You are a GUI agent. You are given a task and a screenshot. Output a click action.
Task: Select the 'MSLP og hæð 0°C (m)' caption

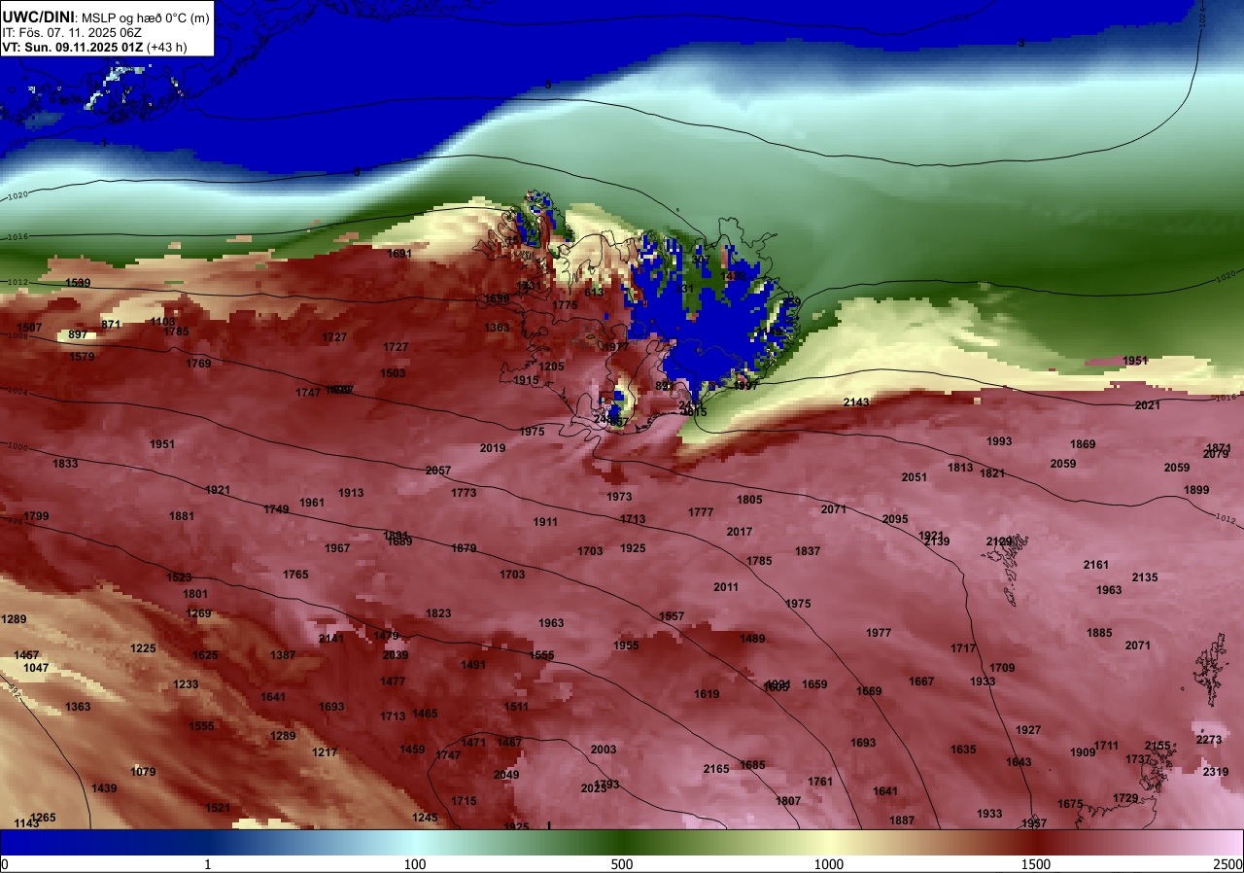pos(145,17)
